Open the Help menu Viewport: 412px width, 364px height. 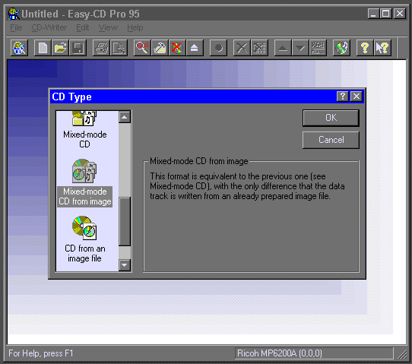pyautogui.click(x=135, y=27)
